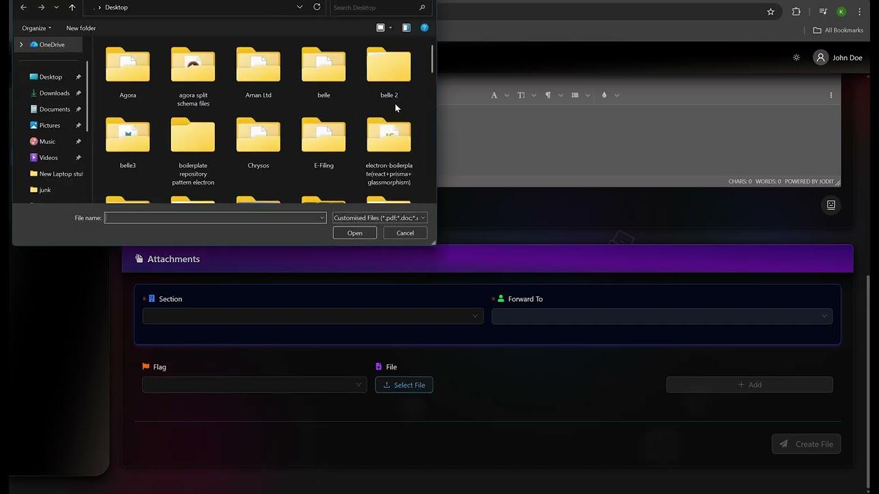Expand the address bar history dropdown
Image resolution: width=879 pixels, height=494 pixels.
click(x=299, y=7)
